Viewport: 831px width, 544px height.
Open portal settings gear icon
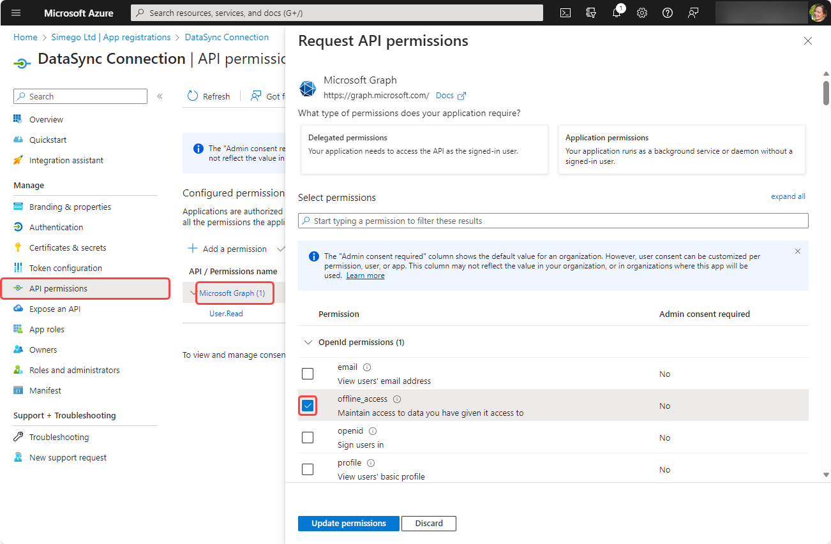point(642,13)
